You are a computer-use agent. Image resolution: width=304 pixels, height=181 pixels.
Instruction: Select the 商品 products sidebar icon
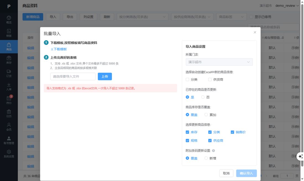pyautogui.click(x=9, y=47)
